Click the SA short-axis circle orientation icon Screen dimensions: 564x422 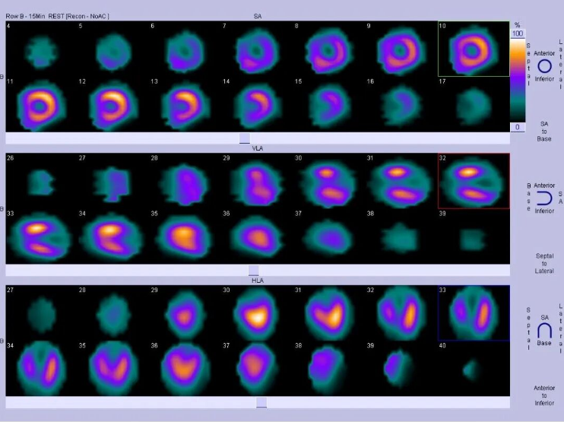pos(545,66)
